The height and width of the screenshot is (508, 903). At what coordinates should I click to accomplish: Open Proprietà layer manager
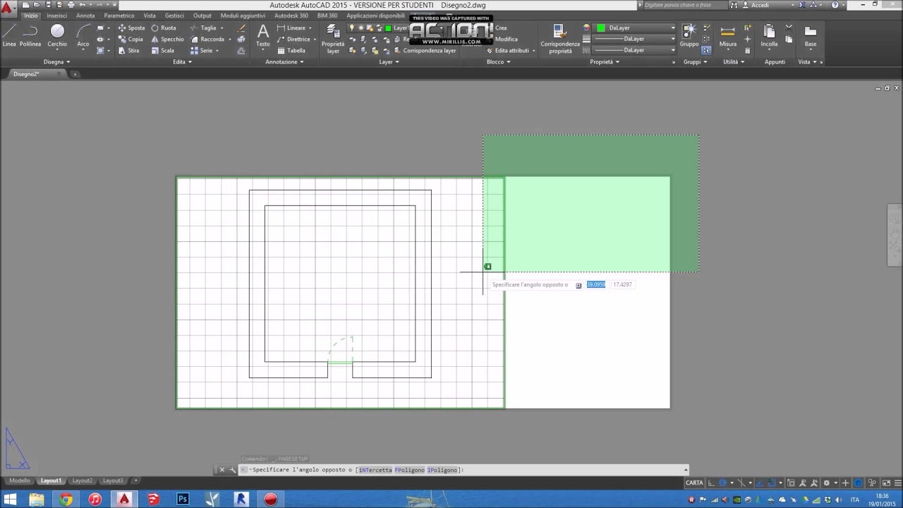coord(333,39)
